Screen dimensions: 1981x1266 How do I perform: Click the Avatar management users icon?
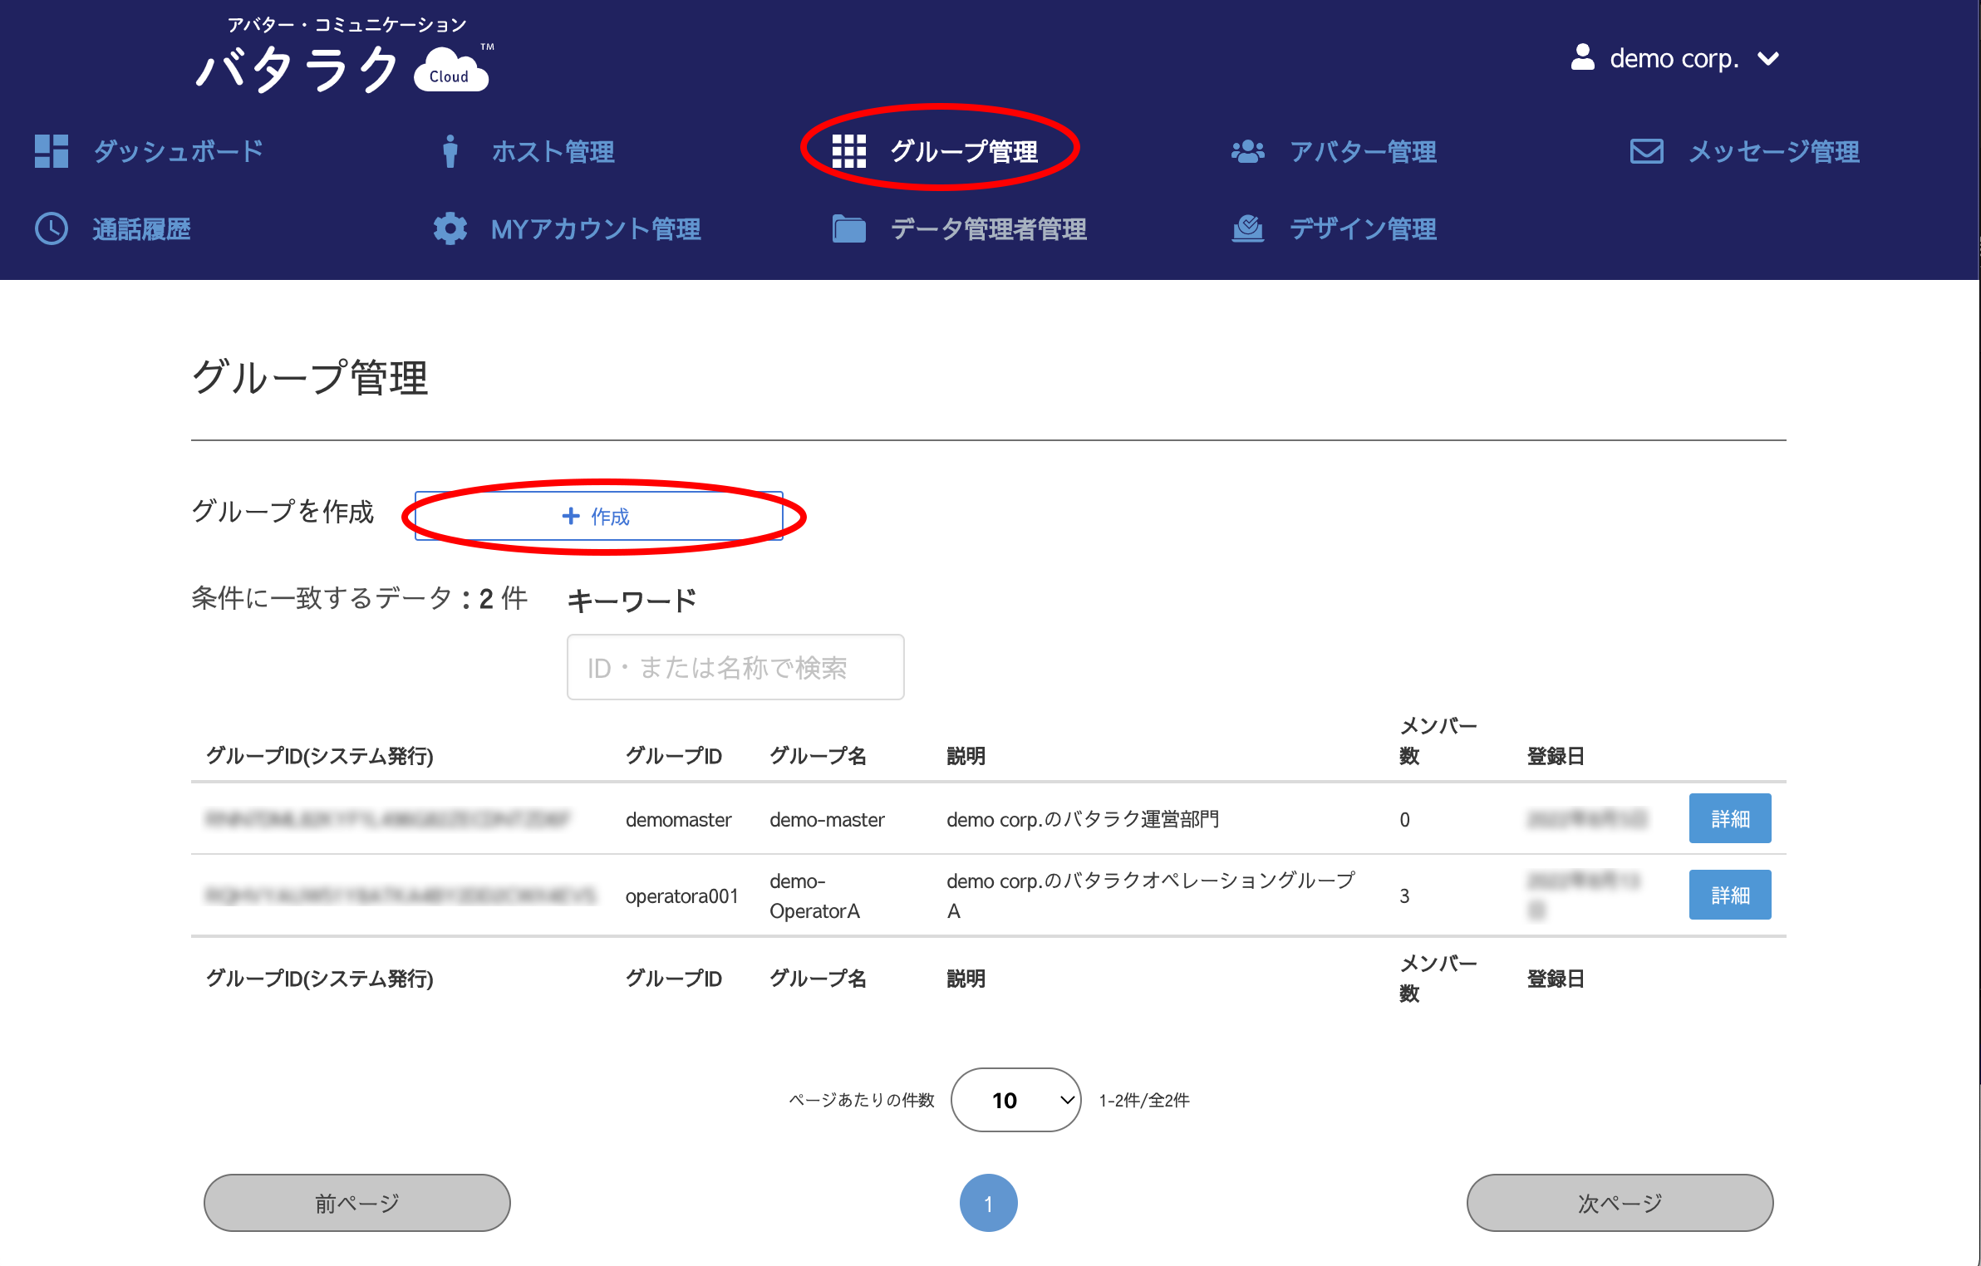[1247, 151]
